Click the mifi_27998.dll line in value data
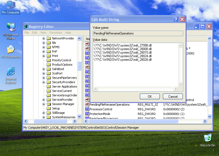 pyautogui.click(x=123, y=45)
